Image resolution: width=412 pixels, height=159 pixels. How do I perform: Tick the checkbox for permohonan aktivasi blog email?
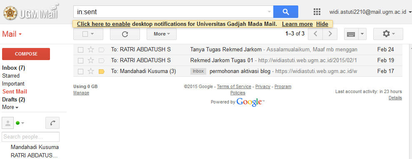pyautogui.click(x=81, y=71)
